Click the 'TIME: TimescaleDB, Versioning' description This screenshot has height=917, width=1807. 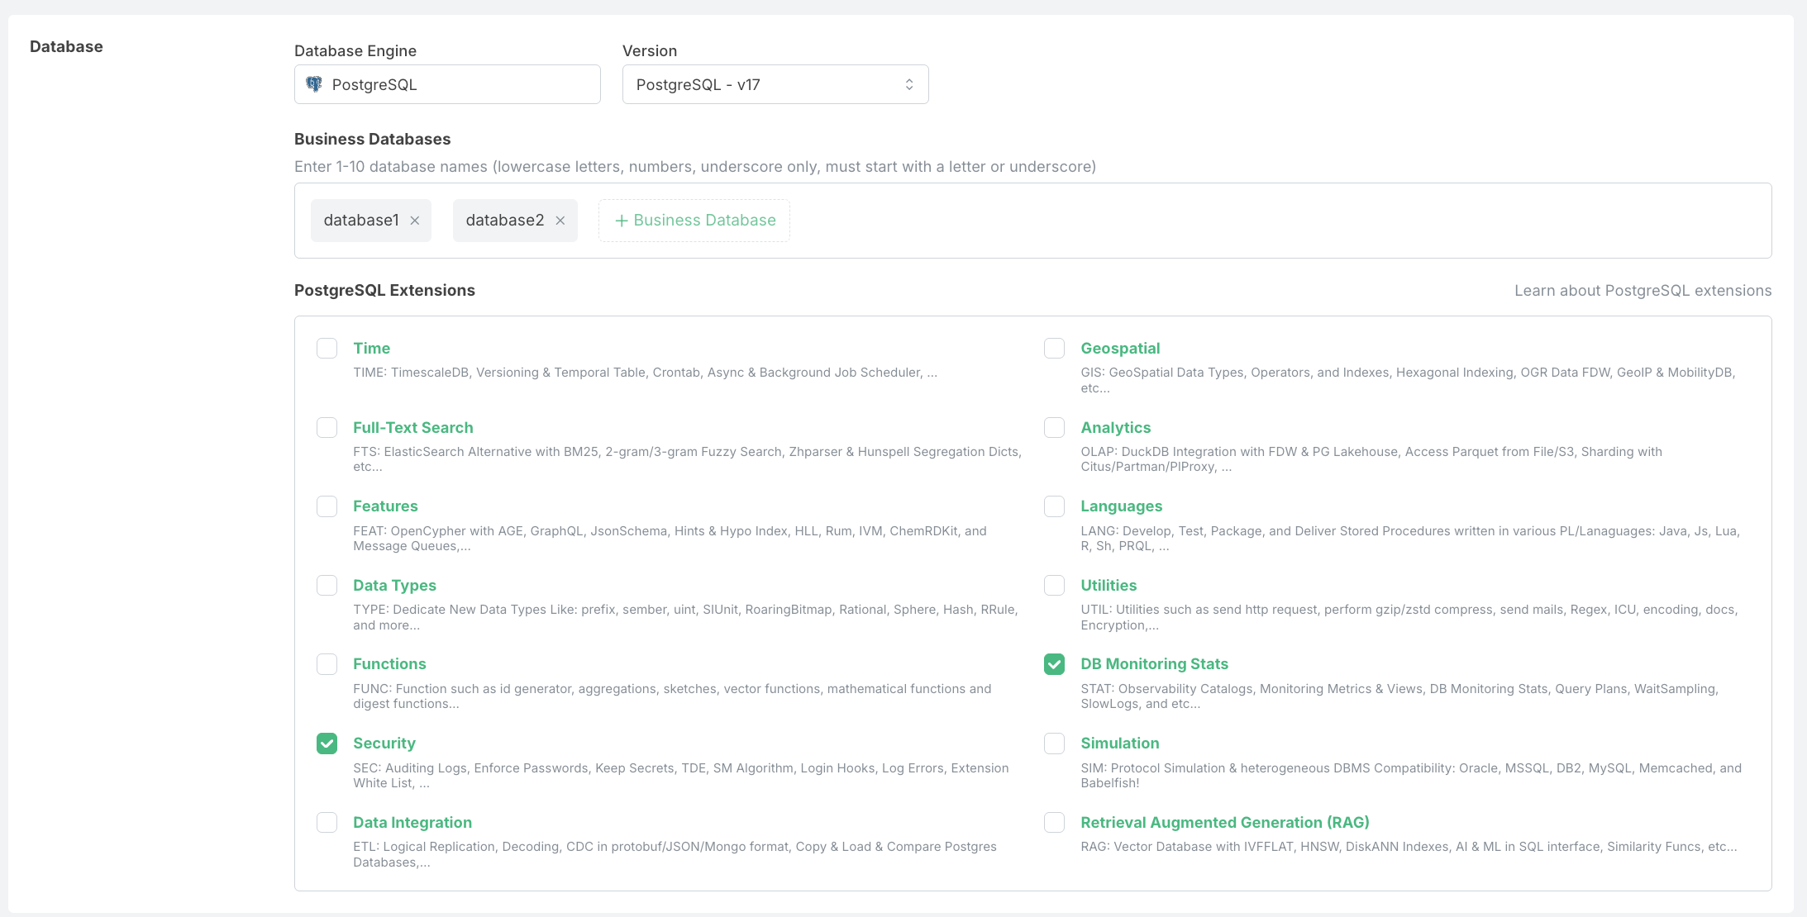(645, 373)
